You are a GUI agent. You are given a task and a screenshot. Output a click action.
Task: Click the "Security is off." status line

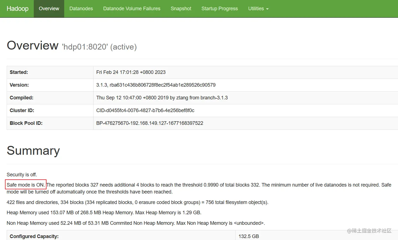pos(22,175)
